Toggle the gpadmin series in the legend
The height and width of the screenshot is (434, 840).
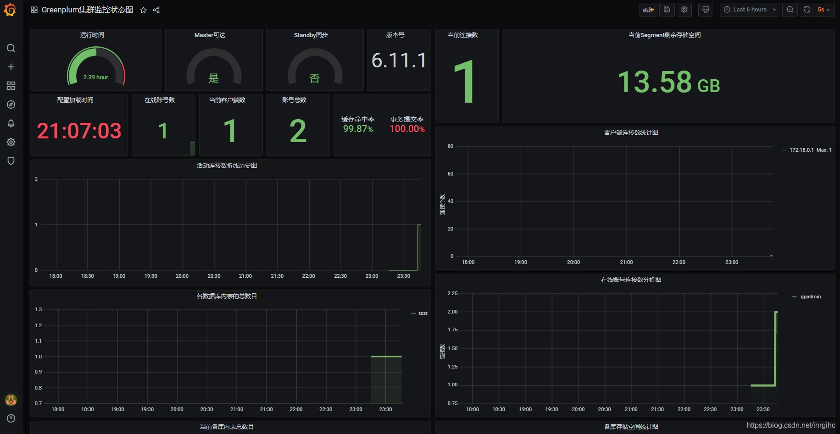tap(810, 297)
